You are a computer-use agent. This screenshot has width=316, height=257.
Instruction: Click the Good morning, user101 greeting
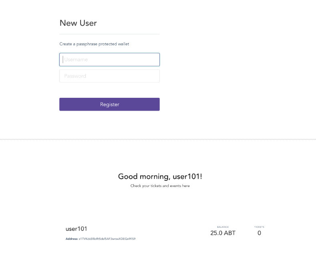click(160, 176)
